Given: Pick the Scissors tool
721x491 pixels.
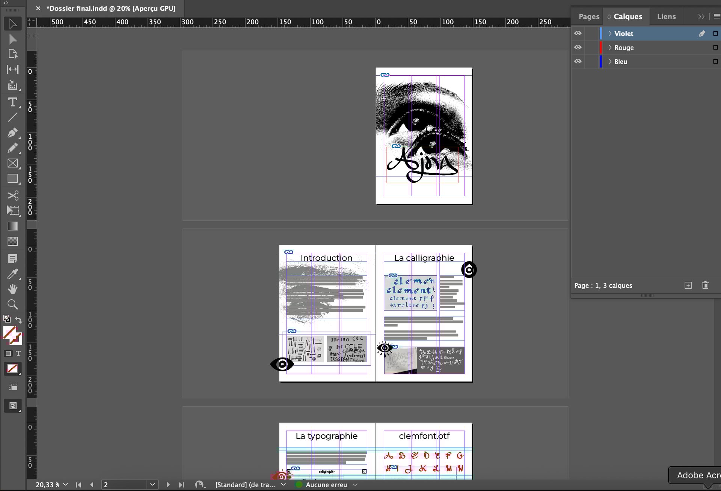Looking at the screenshot, I should [12, 195].
